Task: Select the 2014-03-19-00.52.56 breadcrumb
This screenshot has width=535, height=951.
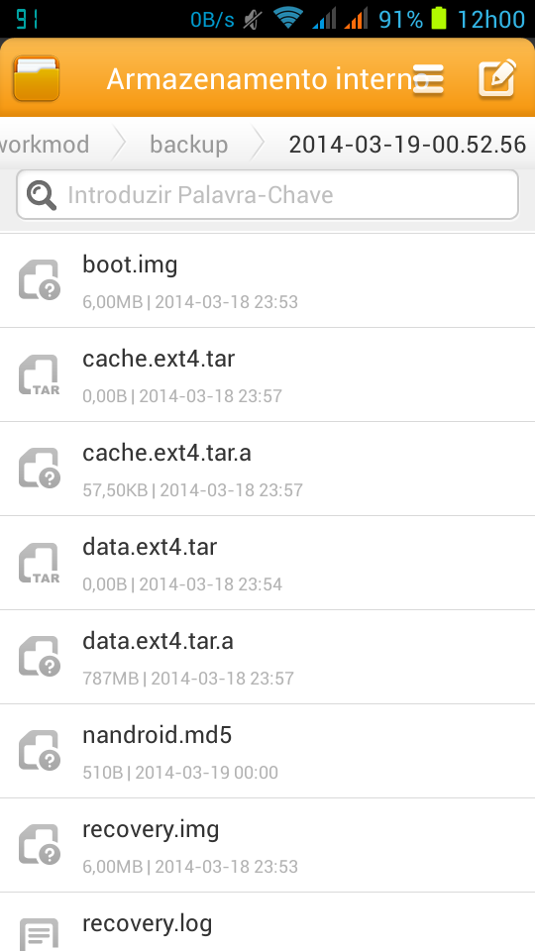Action: 407,145
